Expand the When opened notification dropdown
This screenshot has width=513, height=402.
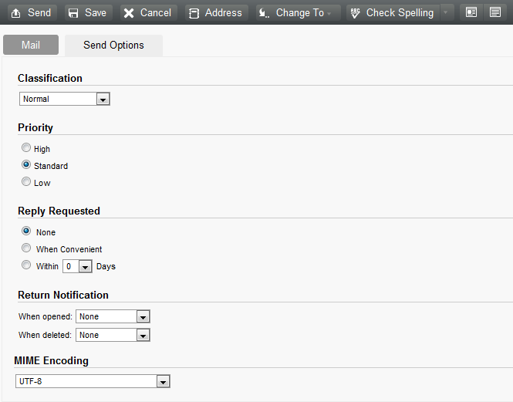coord(142,316)
